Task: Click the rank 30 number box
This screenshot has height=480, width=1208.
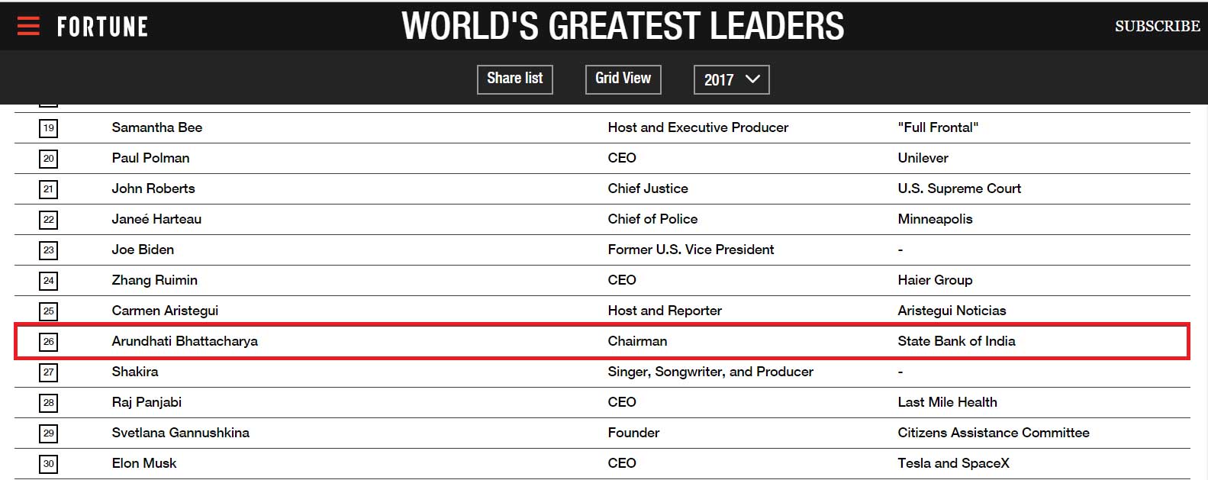Action: [x=48, y=463]
